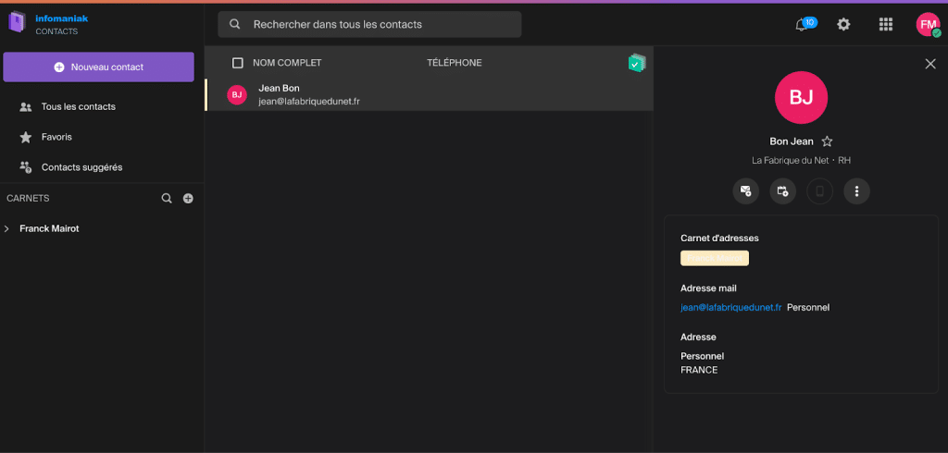Open the apps grid launcher

pos(885,25)
